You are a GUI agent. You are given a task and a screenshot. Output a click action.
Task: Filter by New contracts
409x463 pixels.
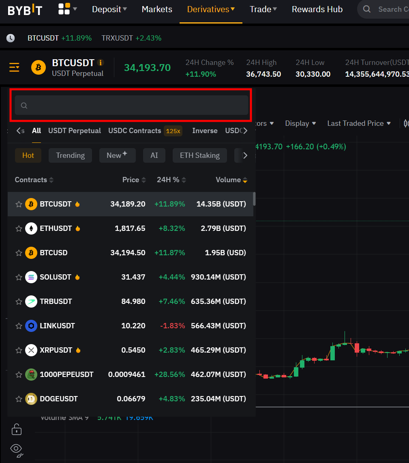pos(118,155)
